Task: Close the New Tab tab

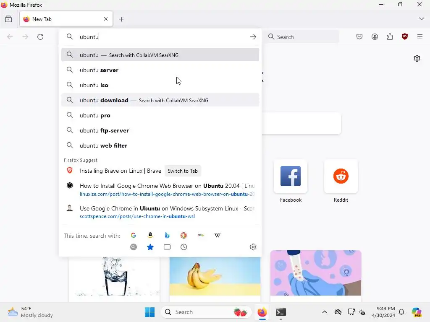Action: coord(106,19)
